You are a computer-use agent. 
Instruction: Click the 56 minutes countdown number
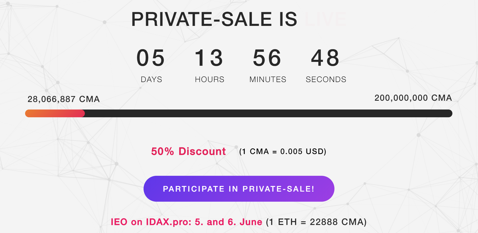coord(267,58)
